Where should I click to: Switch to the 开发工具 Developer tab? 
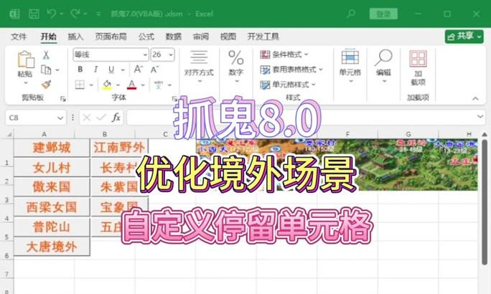[x=263, y=37]
